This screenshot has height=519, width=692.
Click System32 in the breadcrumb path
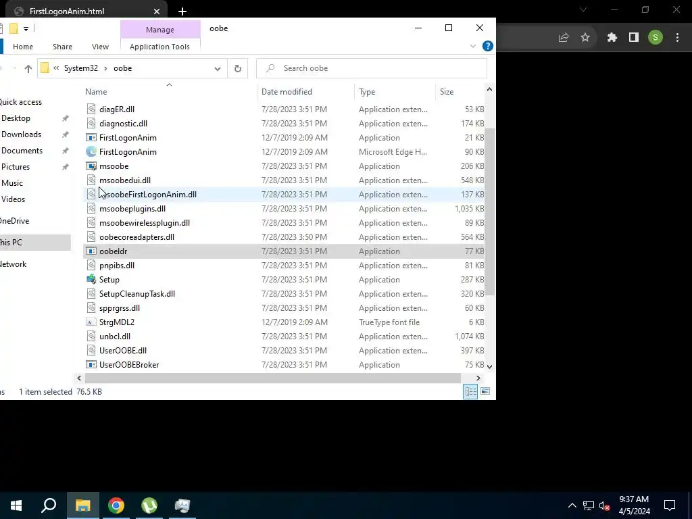click(x=81, y=68)
